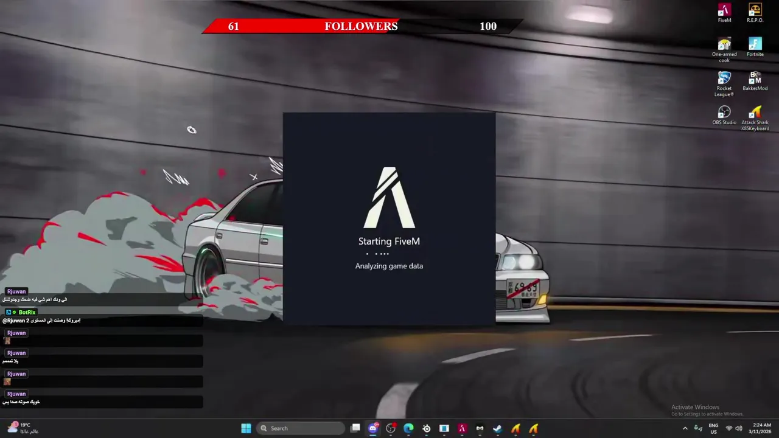
Task: Open the Windows Start menu
Action: pos(246,428)
